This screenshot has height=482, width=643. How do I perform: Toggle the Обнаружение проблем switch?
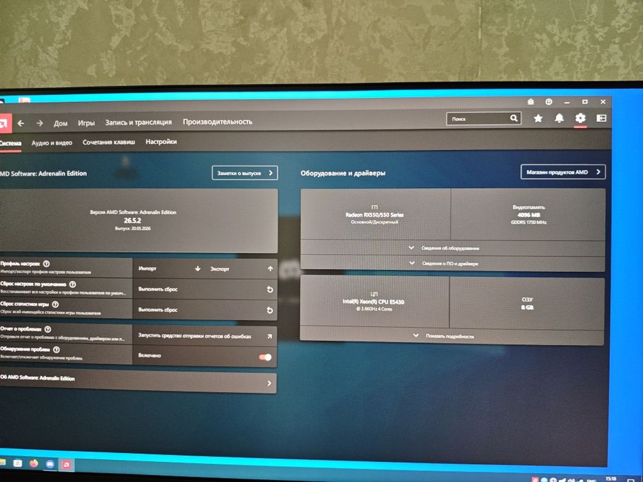[x=265, y=357]
